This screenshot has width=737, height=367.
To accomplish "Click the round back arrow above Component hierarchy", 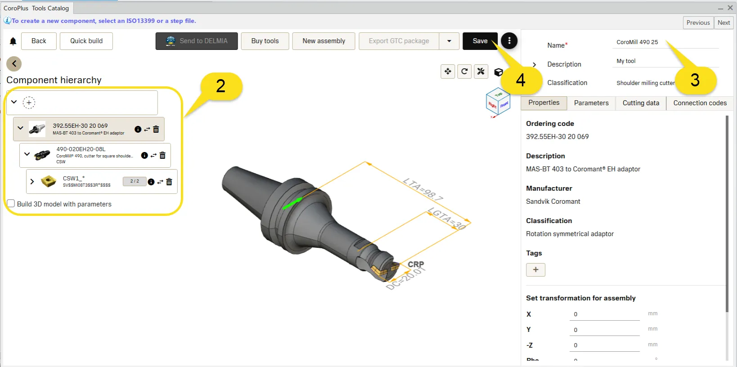I will point(14,64).
